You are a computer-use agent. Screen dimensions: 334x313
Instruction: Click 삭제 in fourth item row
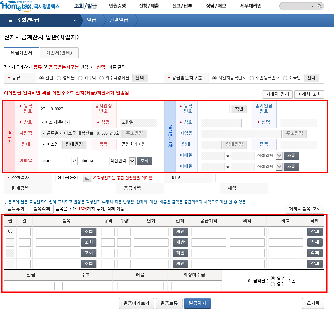[315, 264]
